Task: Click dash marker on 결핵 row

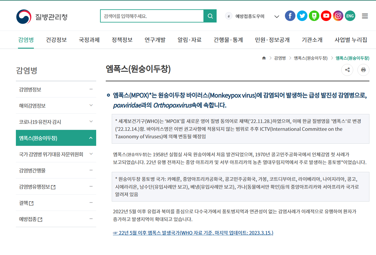Action: (x=91, y=202)
